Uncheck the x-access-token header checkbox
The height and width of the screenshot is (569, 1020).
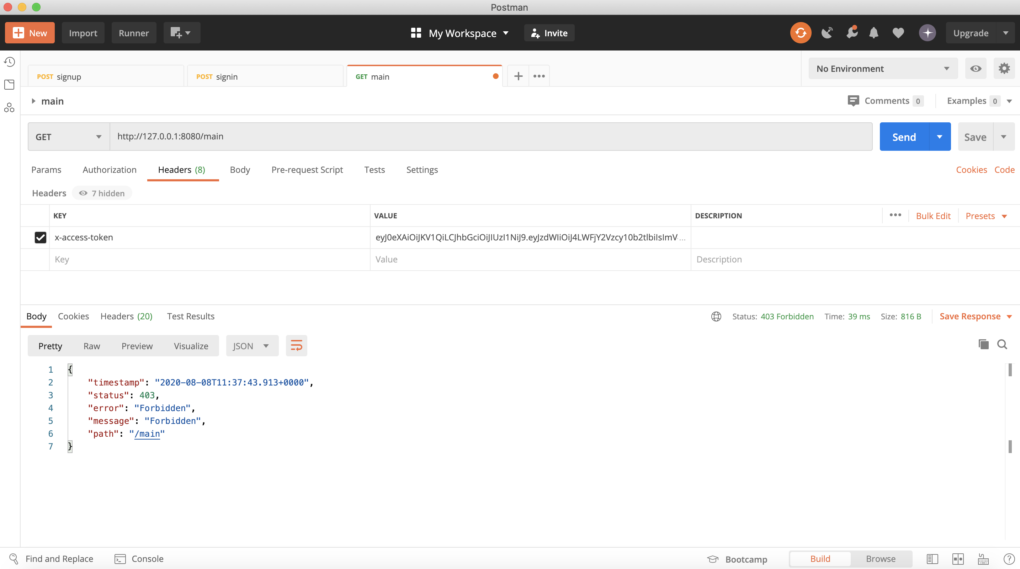pos(41,237)
